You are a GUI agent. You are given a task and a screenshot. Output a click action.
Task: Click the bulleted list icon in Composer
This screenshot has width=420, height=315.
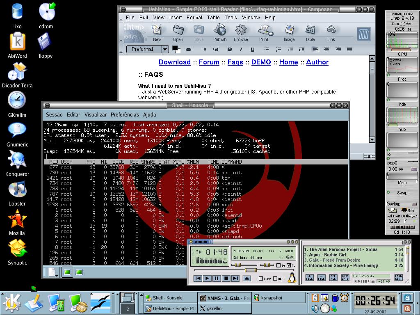(x=267, y=49)
